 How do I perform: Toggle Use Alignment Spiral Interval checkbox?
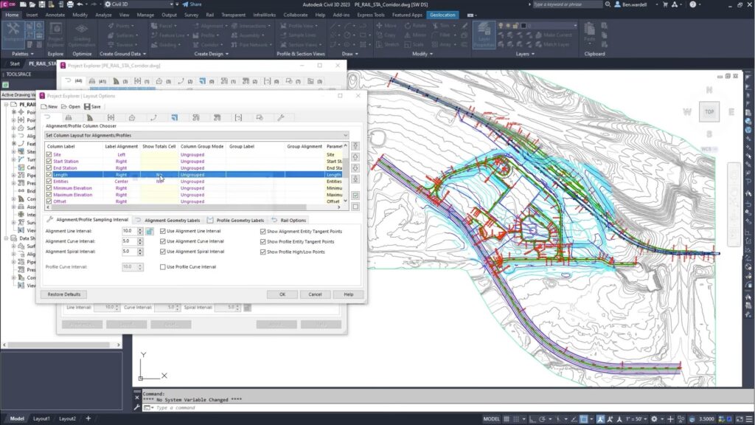coord(163,252)
